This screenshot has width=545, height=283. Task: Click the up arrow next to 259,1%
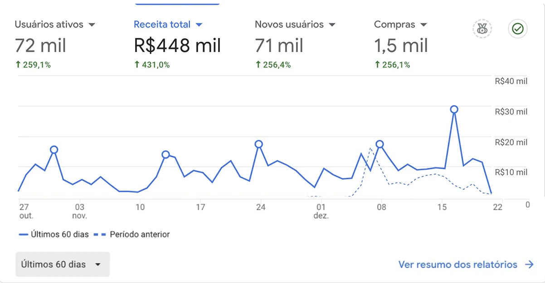click(18, 65)
